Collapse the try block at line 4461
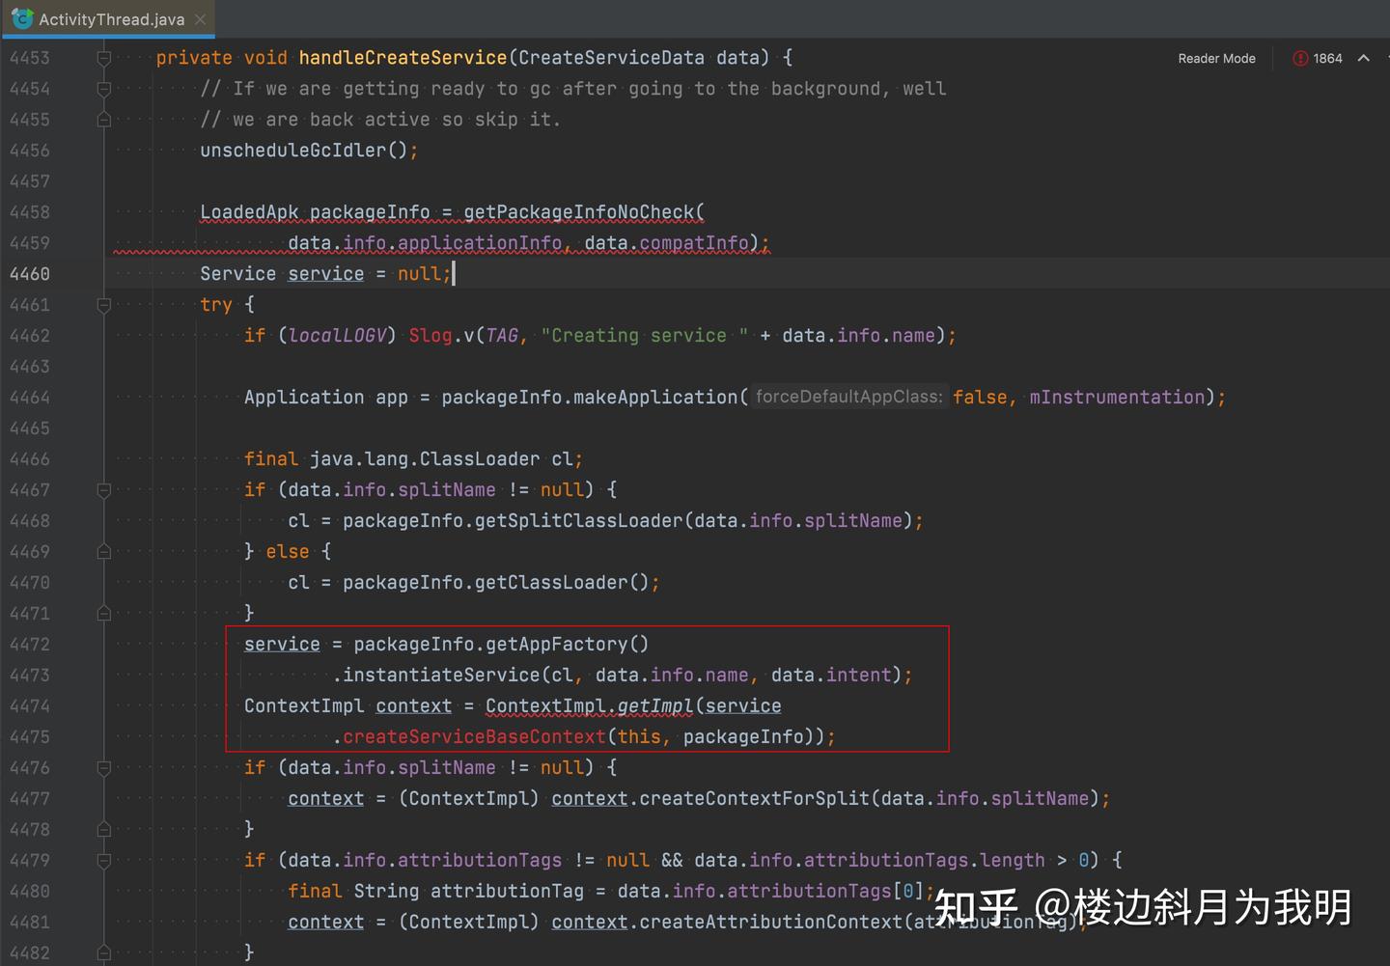Viewport: 1390px width, 966px height. (x=104, y=305)
